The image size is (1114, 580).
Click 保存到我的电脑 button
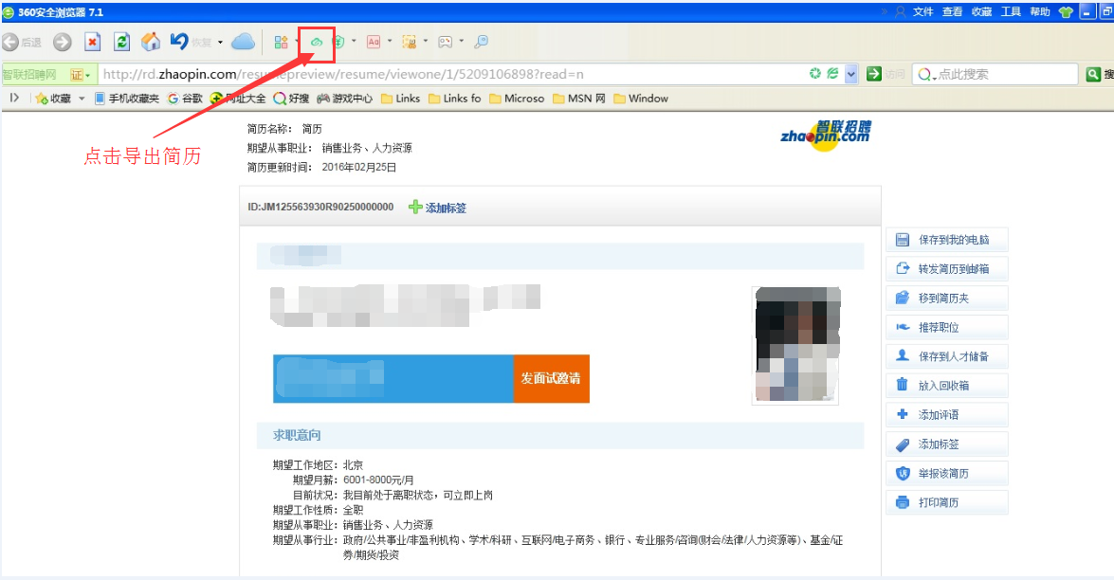pos(946,240)
